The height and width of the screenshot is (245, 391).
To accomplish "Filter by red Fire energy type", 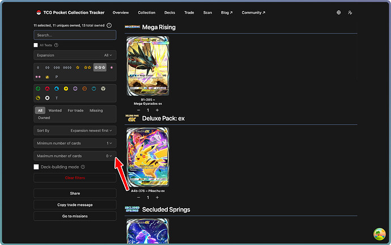I will coord(47,88).
